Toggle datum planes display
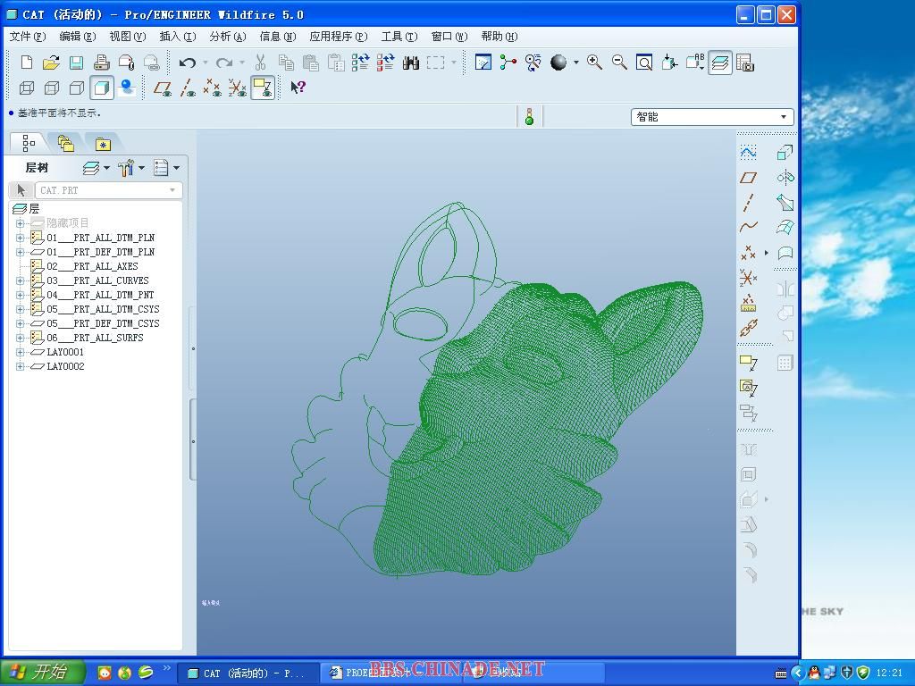The height and width of the screenshot is (686, 915). click(x=163, y=88)
